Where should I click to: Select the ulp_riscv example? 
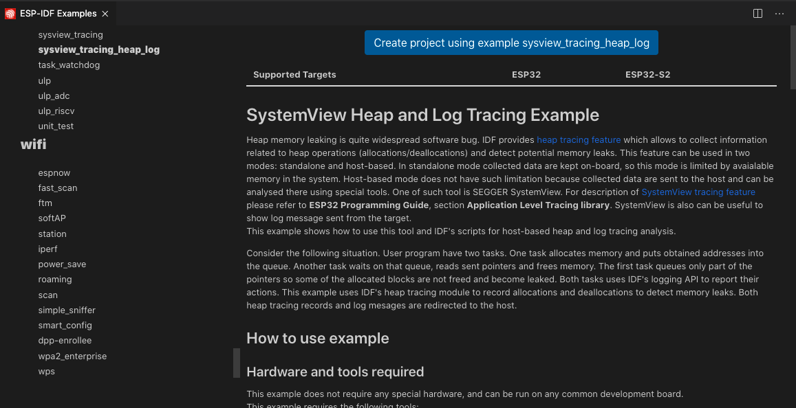coord(55,111)
